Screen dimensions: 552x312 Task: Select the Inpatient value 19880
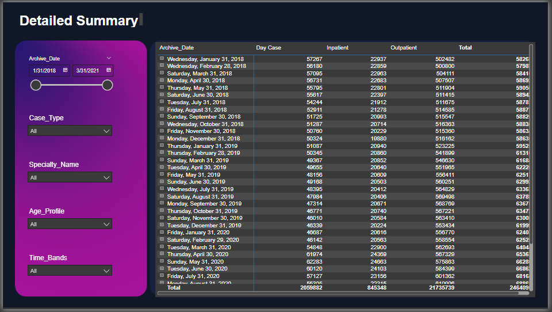[378, 139]
